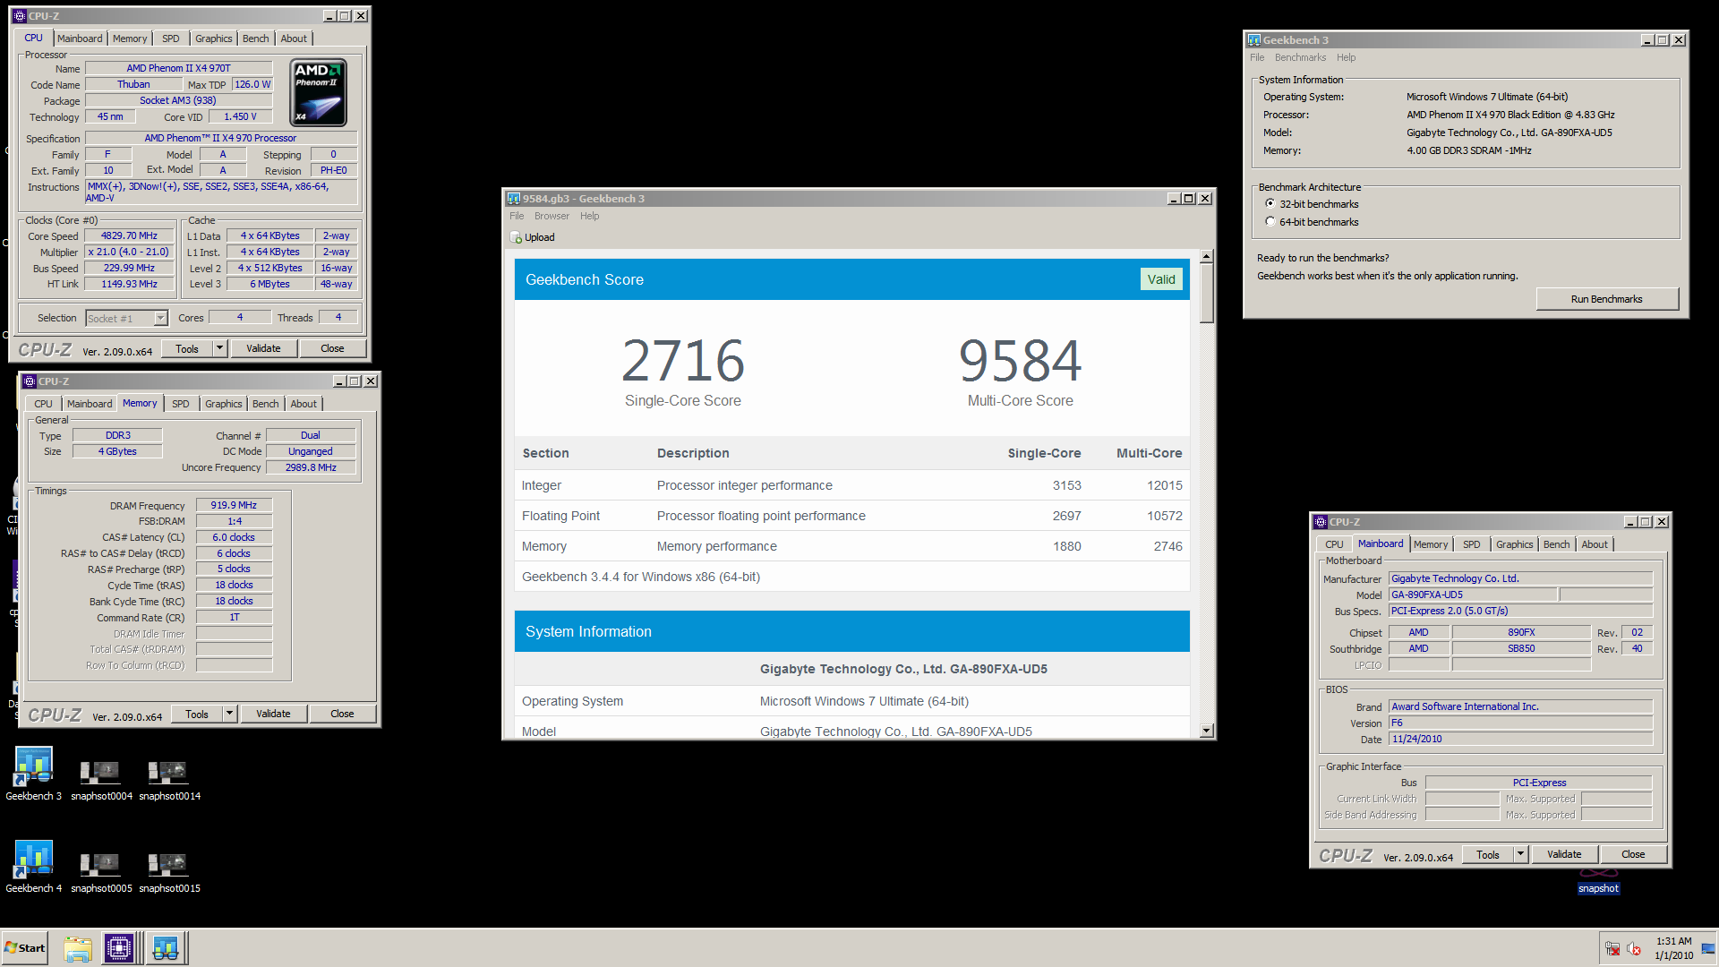
Task: Click the Valid badge on the Geekbench Score header
Action: point(1161,279)
